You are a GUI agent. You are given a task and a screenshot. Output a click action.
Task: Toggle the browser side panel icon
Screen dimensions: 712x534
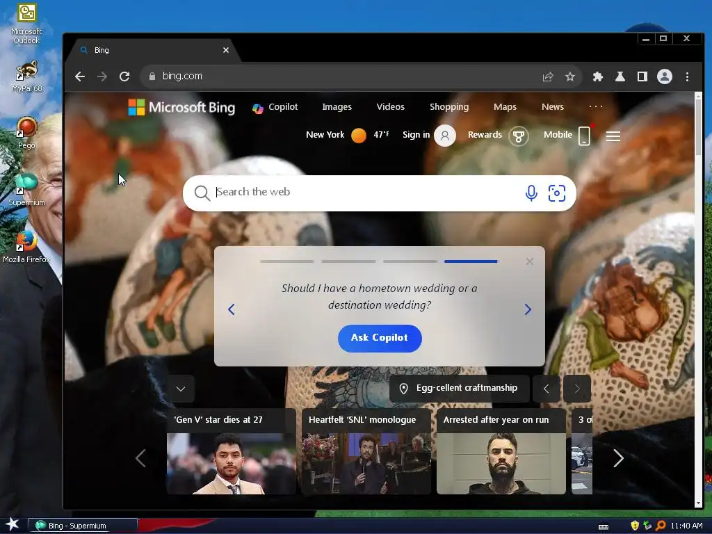(x=642, y=76)
